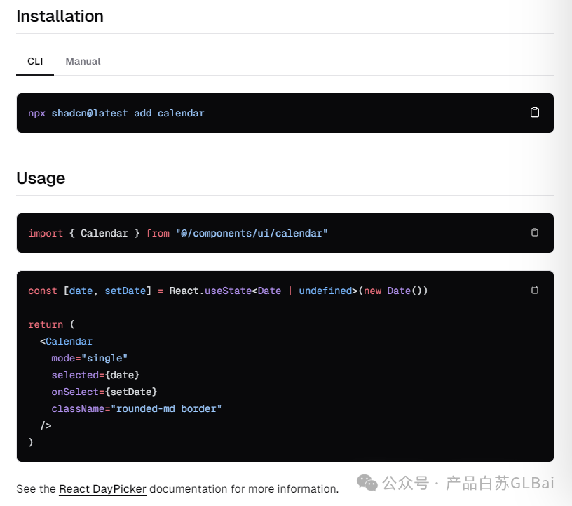Open the React DayPicker documentation link
The width and height of the screenshot is (572, 506).
point(102,489)
